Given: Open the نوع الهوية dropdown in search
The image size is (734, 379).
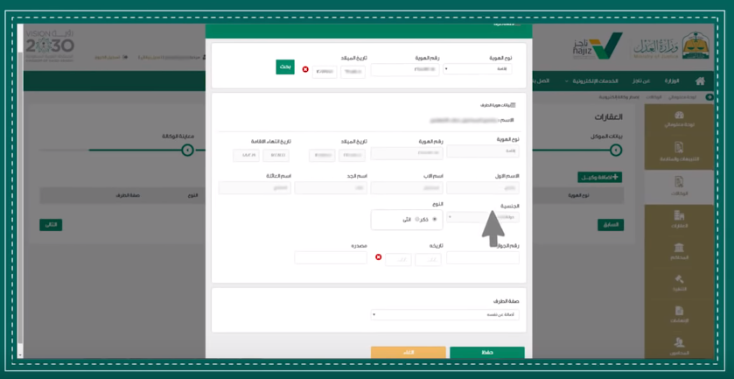Looking at the screenshot, I should click(477, 68).
